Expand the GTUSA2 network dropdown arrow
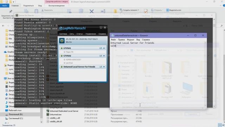 [104, 56]
